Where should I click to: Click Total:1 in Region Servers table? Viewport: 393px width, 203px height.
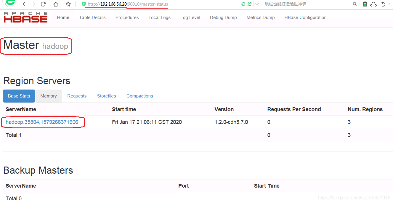(x=14, y=135)
